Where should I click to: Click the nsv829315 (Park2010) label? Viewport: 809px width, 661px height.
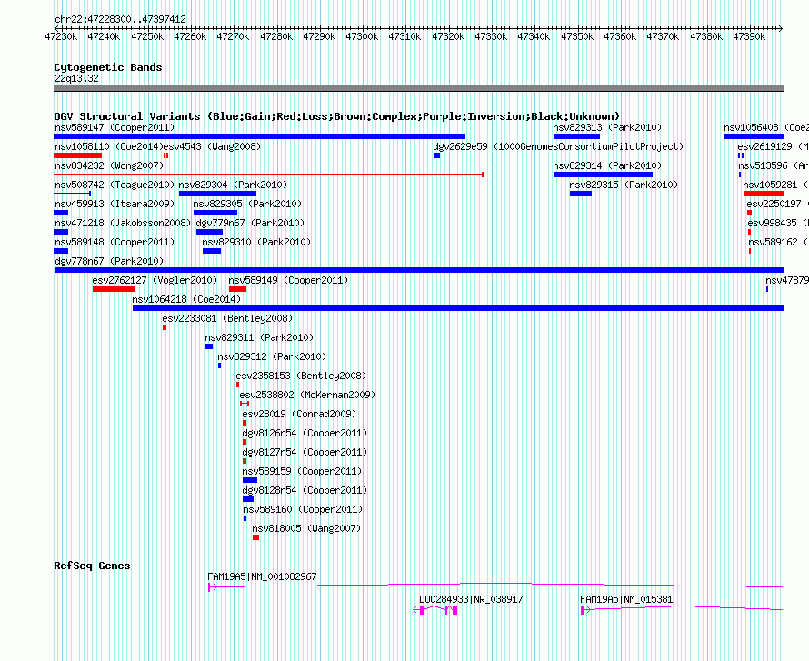coord(624,185)
